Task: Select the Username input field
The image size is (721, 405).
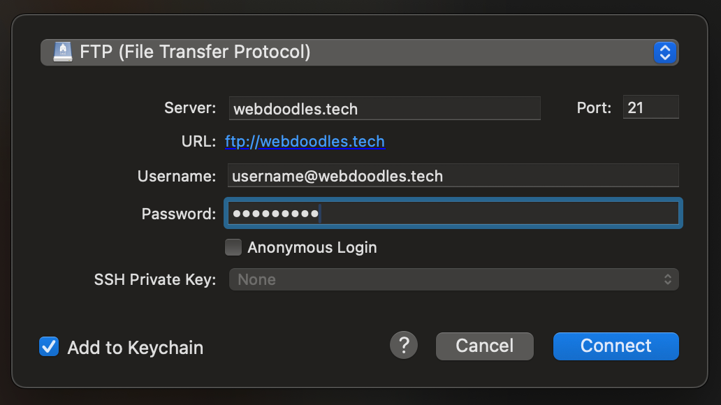Action: coord(453,176)
